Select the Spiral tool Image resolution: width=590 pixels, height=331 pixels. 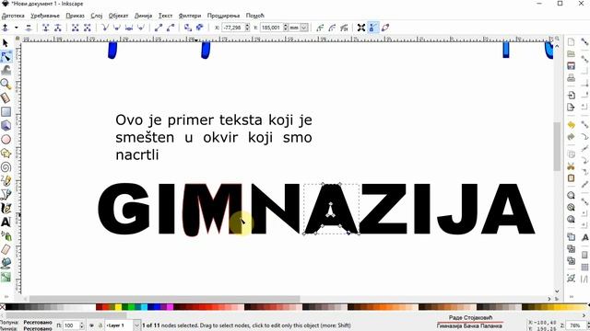(x=6, y=167)
